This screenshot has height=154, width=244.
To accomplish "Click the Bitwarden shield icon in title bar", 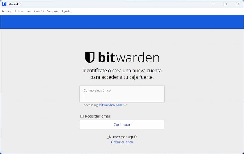I will click(4, 4).
